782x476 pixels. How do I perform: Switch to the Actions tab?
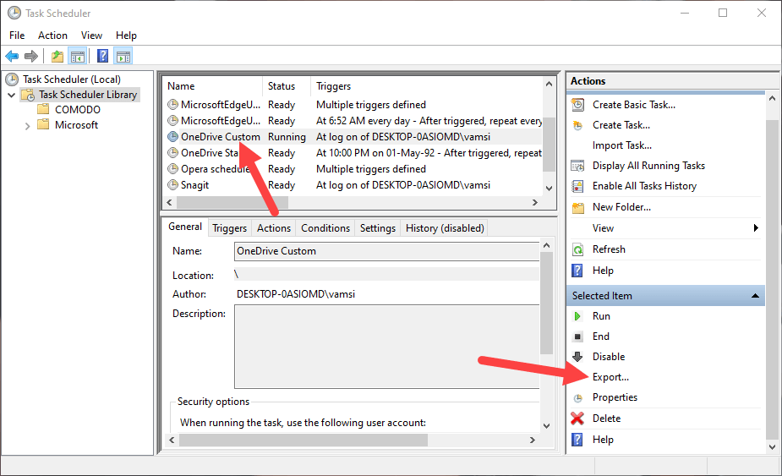pos(274,228)
